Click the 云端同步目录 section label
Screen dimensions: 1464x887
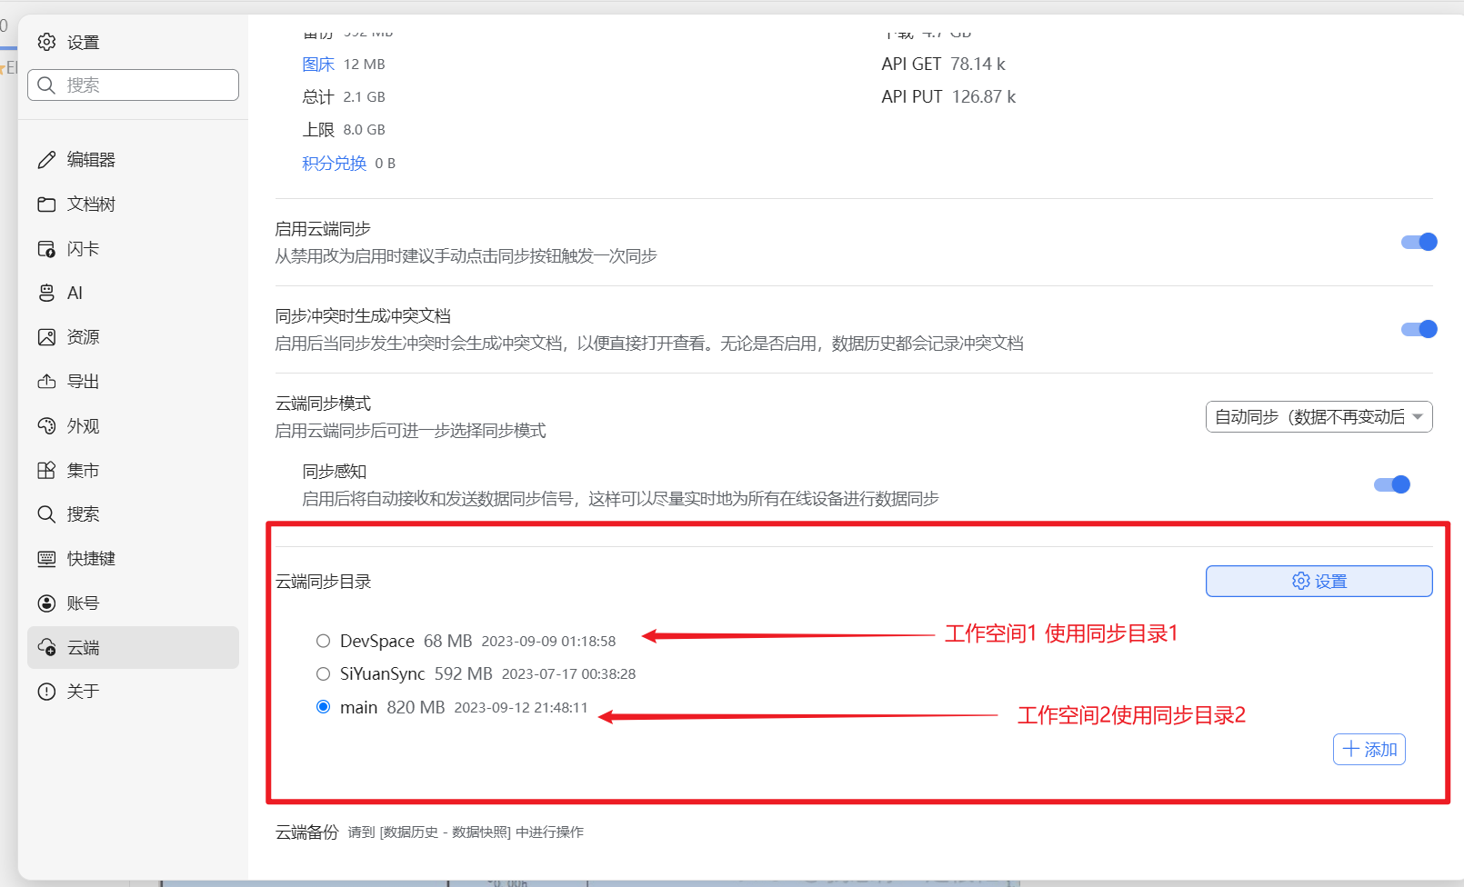click(x=323, y=582)
